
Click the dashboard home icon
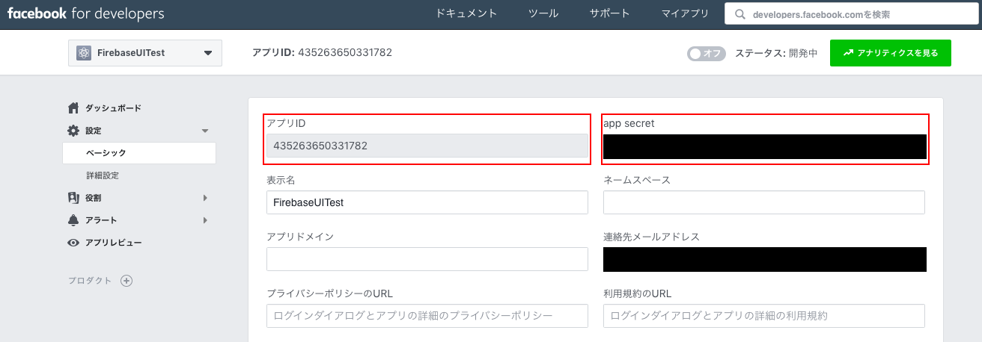click(x=73, y=108)
